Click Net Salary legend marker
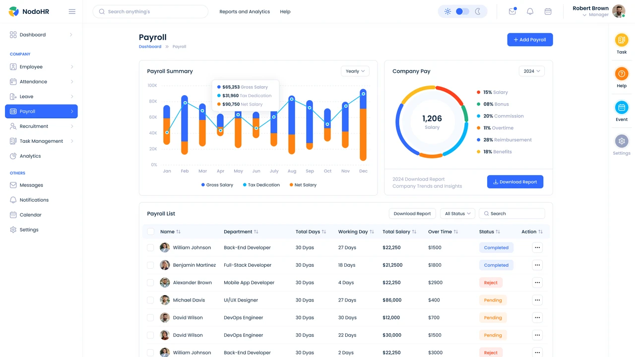This screenshot has width=635, height=357. coord(291,185)
